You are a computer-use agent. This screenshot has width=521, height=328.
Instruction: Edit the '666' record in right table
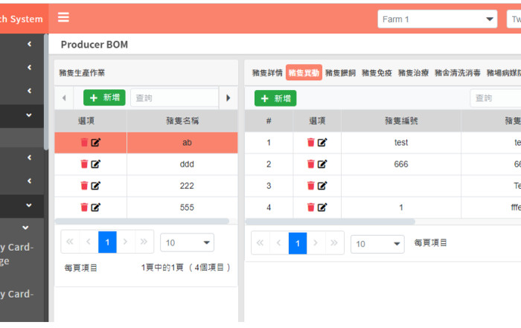[x=322, y=164]
